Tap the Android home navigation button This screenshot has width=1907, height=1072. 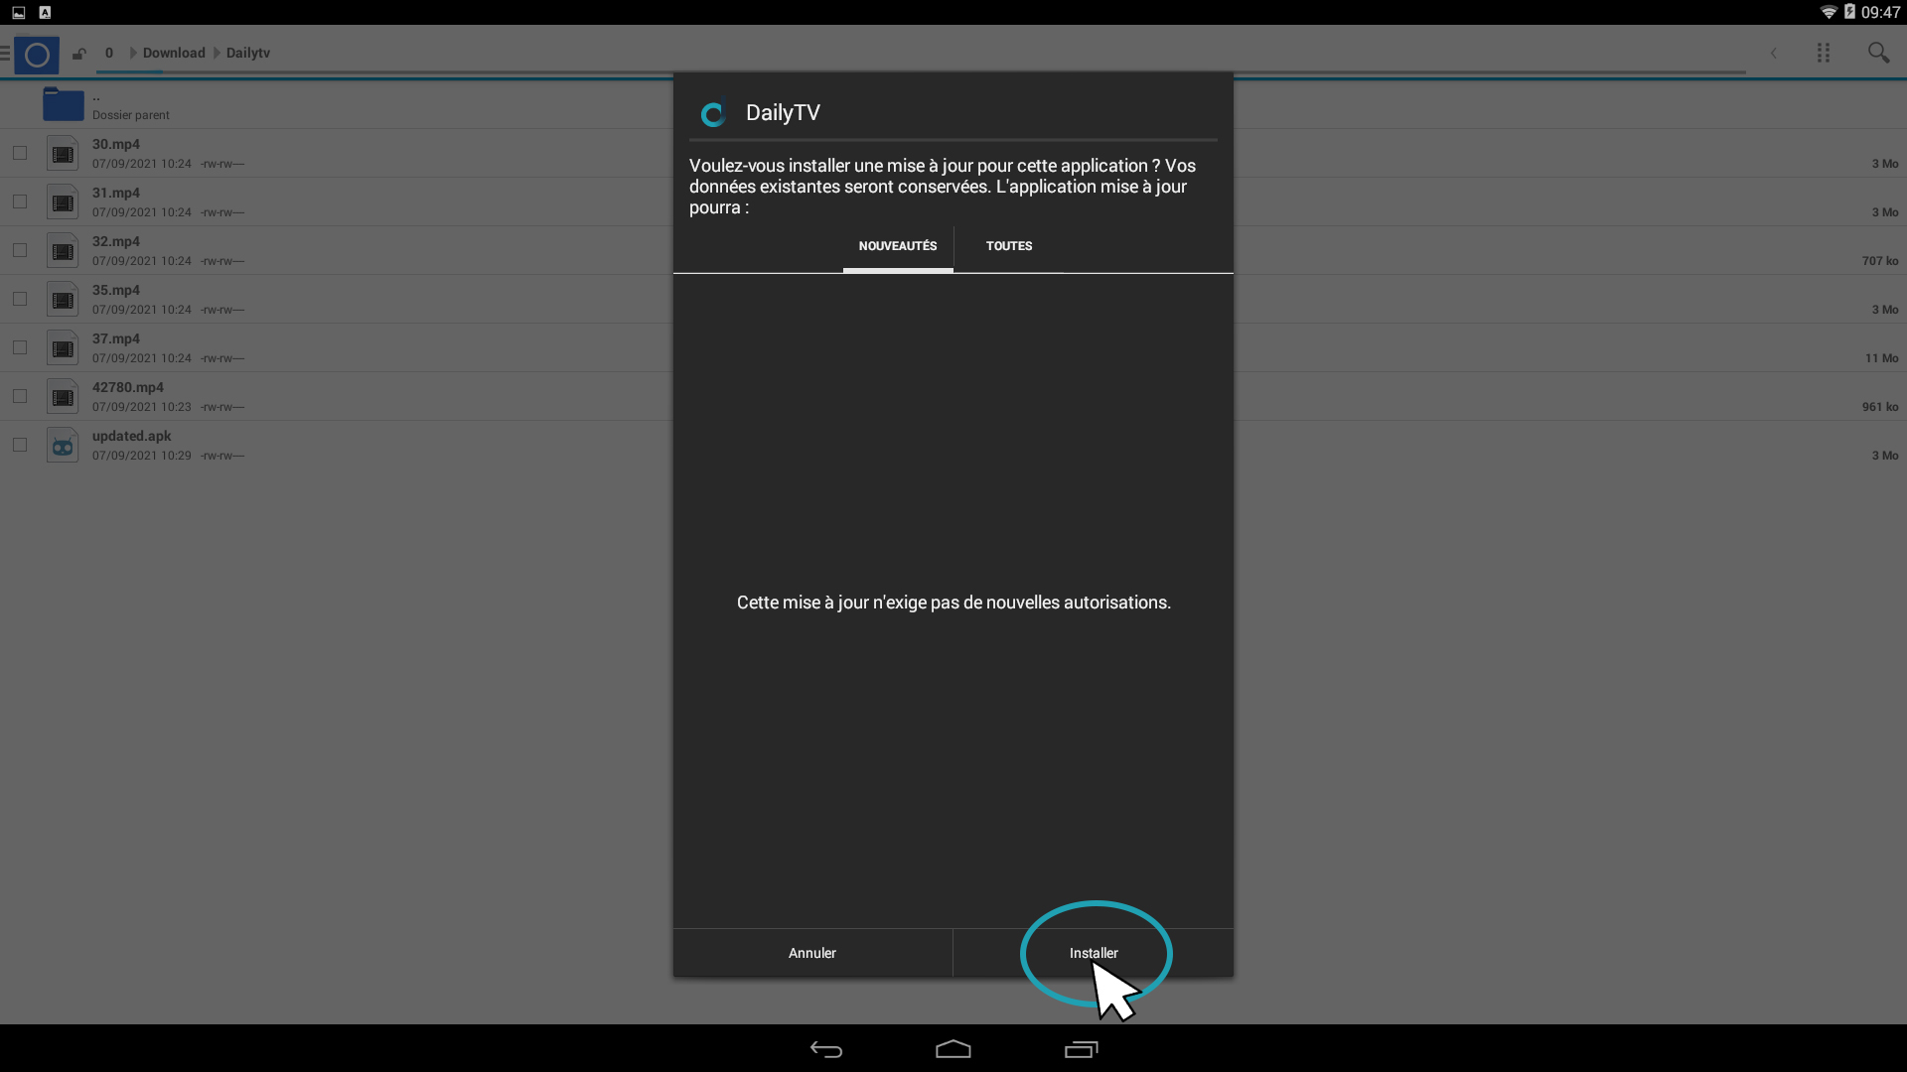click(953, 1049)
